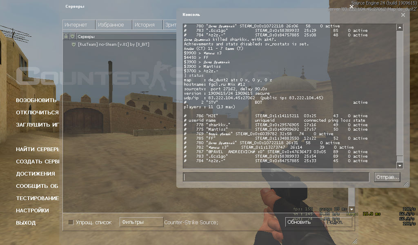Click the 'Counter-Strike Source;' filter text
The width and height of the screenshot is (418, 245).
[191, 223]
